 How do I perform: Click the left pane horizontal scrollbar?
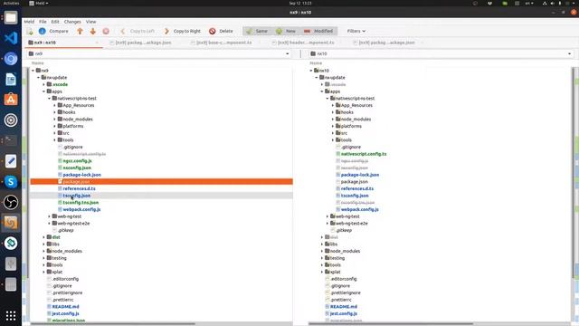[112, 324]
